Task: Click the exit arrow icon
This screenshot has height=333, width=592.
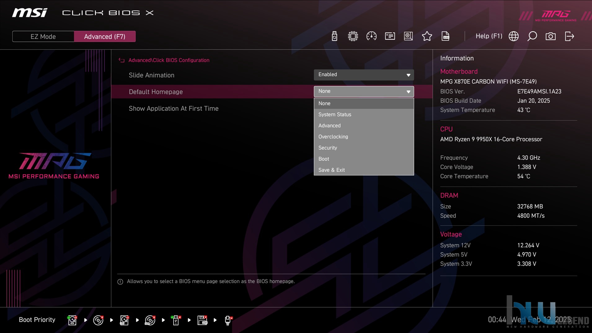Action: click(x=569, y=36)
